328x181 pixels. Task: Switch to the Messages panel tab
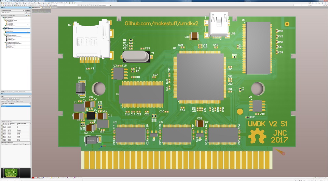coord(16,92)
